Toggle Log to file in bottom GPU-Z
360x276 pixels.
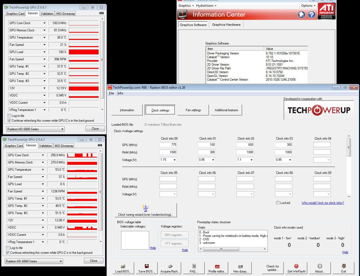8,248
